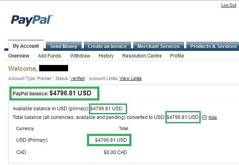Open the Create an Invoice tab

pyautogui.click(x=107, y=46)
